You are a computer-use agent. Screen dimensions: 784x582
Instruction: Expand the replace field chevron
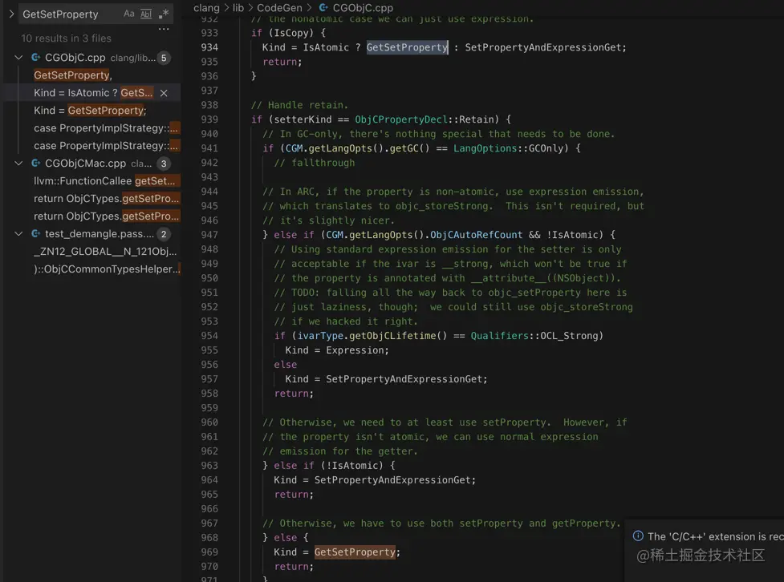point(11,14)
